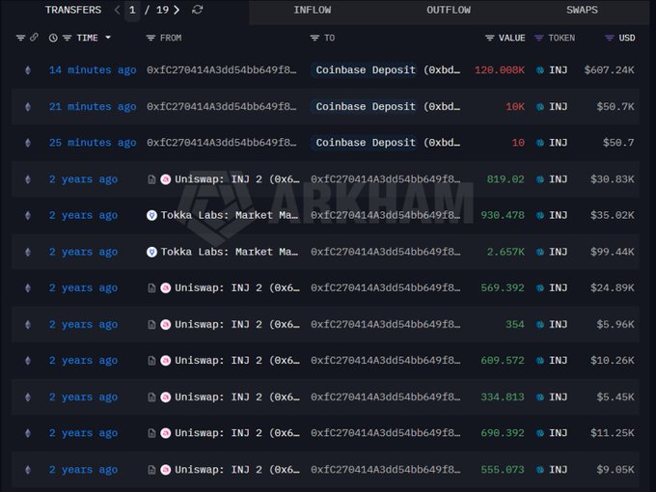Click Uniswap logo in the 555.073 row

[166, 470]
